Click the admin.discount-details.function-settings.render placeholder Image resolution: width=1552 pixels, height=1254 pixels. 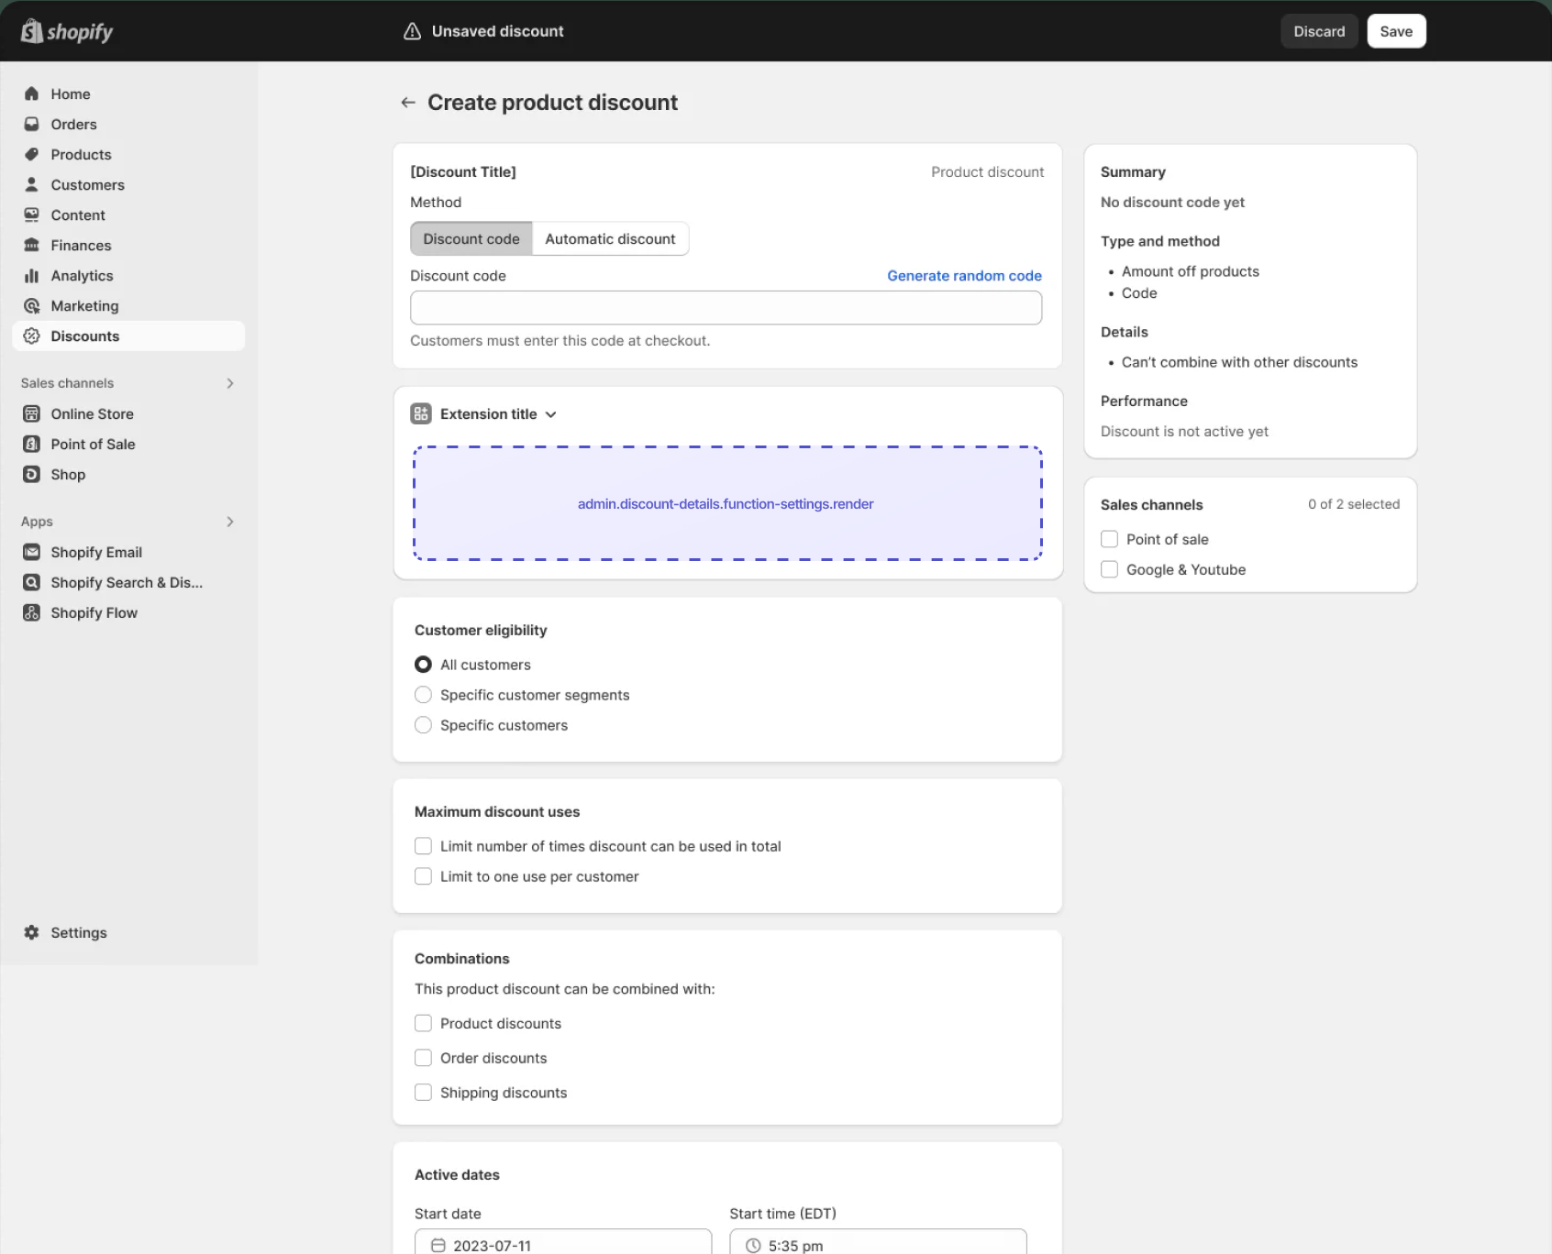[726, 503]
